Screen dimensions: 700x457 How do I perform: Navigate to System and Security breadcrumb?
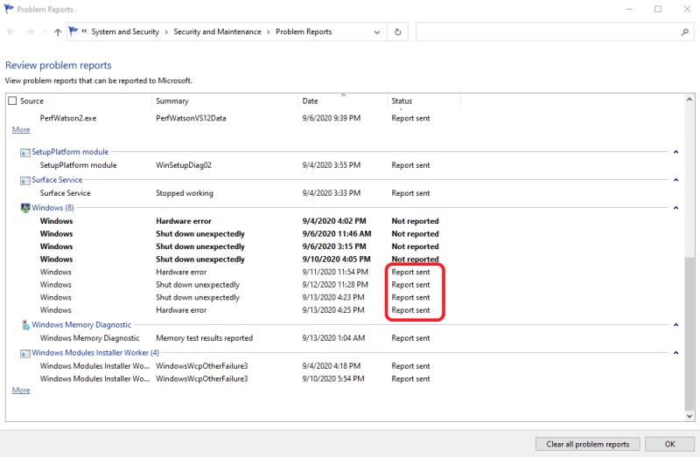tap(125, 31)
